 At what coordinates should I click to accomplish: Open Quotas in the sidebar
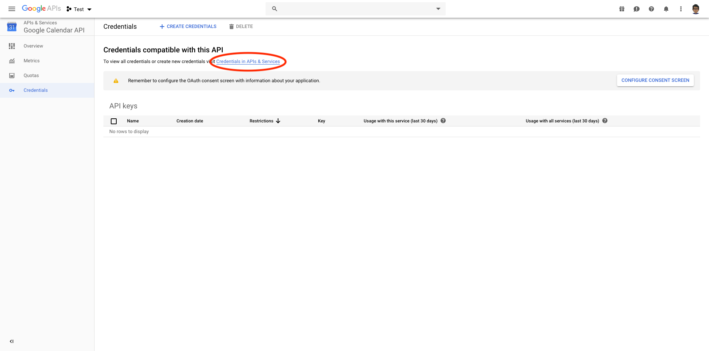[x=31, y=76]
